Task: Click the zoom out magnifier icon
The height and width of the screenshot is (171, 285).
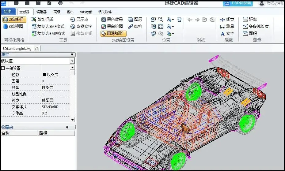Action: (x=169, y=27)
